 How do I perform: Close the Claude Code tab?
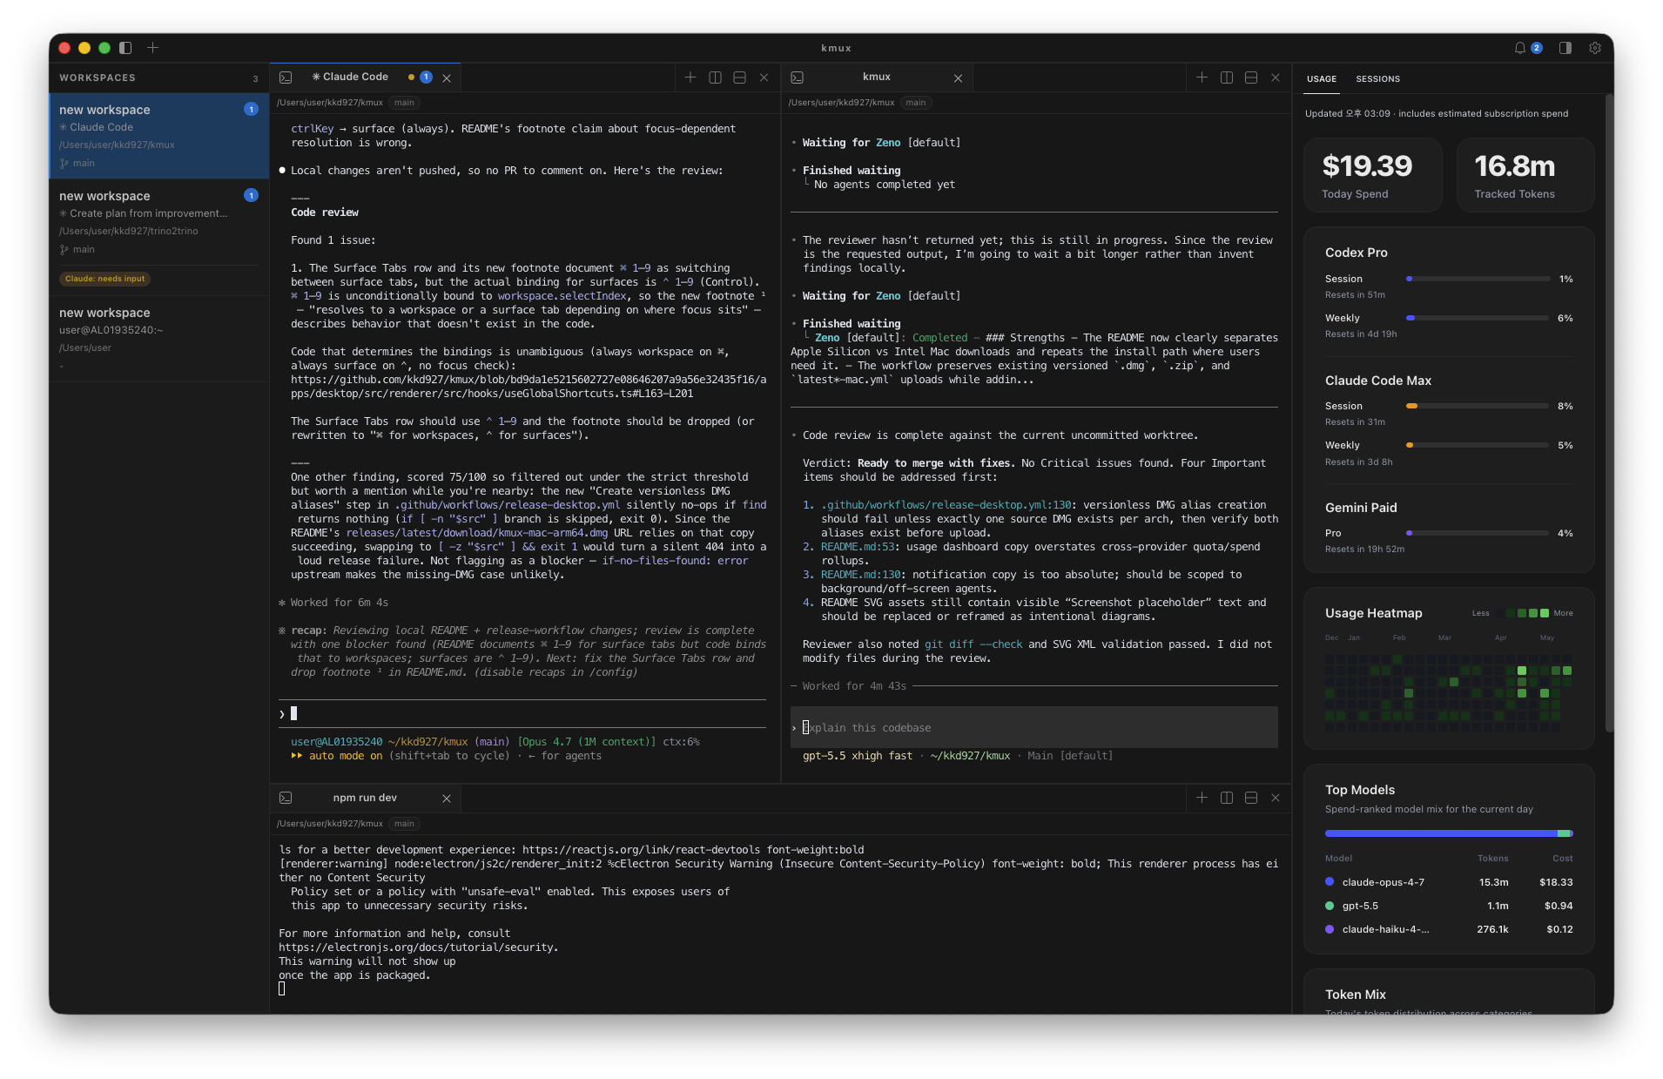click(447, 78)
